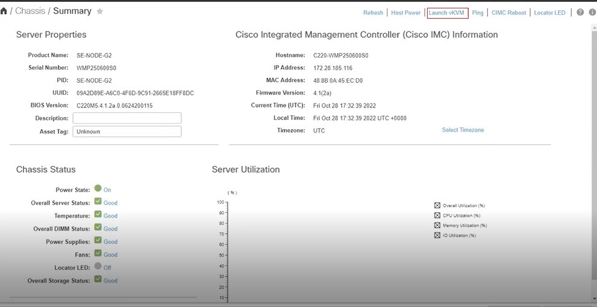
Task: Open Overall DIMM Status Good link
Action: (x=110, y=229)
